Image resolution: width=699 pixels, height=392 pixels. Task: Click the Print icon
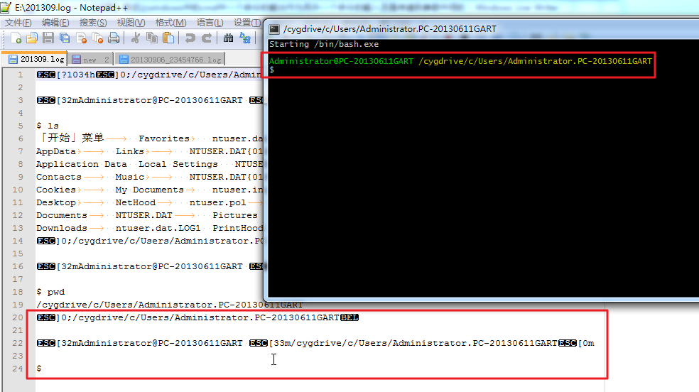click(x=114, y=38)
